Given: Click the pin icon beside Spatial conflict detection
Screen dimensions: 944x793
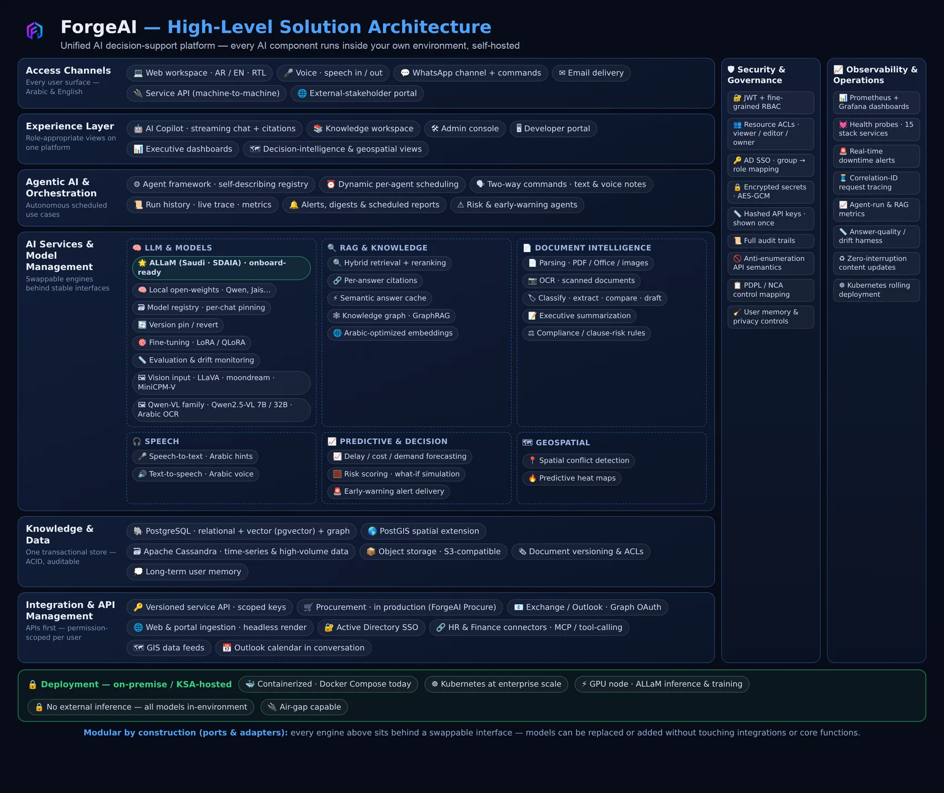Looking at the screenshot, I should (533, 460).
